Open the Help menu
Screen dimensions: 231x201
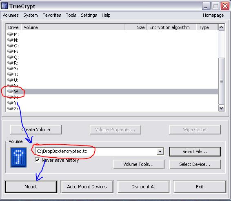click(106, 15)
